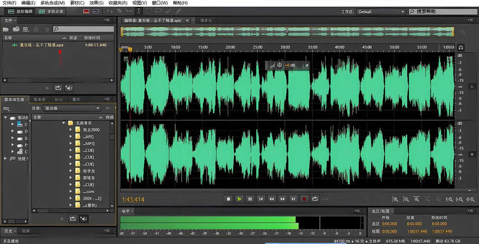Click the Stop button in transport controls
Image resolution: width=479 pixels, height=244 pixels.
tap(229, 199)
